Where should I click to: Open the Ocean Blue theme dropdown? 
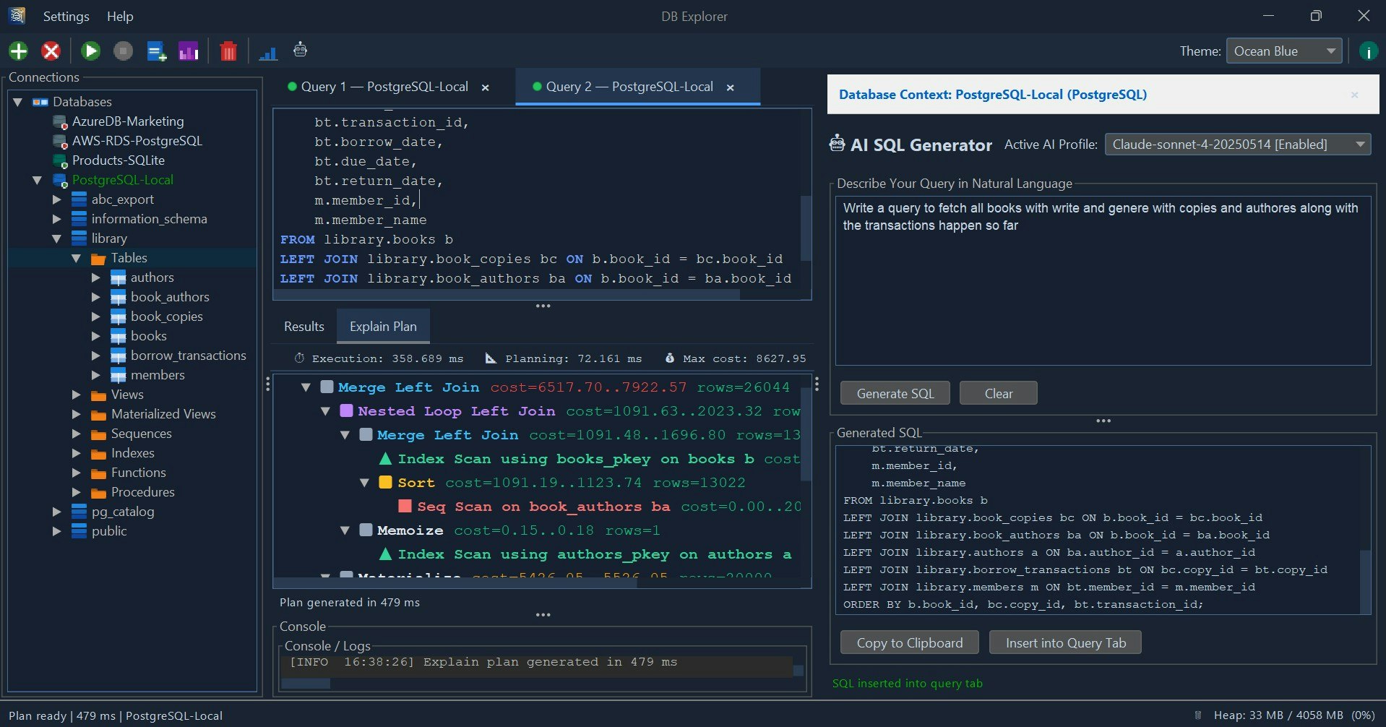(1284, 51)
